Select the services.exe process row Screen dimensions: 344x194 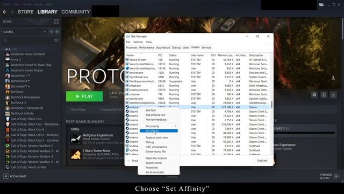[197, 73]
